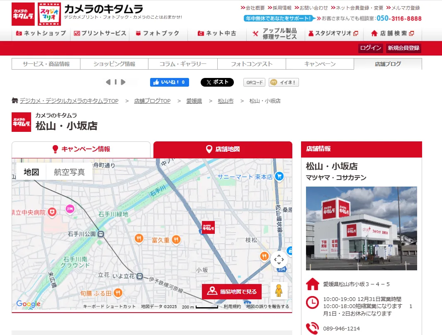Select the コラム・ギャラリー tab
442x335 pixels.
(183, 64)
